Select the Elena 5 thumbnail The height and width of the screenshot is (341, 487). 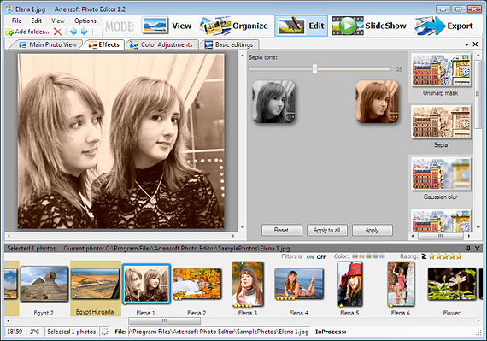pyautogui.click(x=349, y=284)
